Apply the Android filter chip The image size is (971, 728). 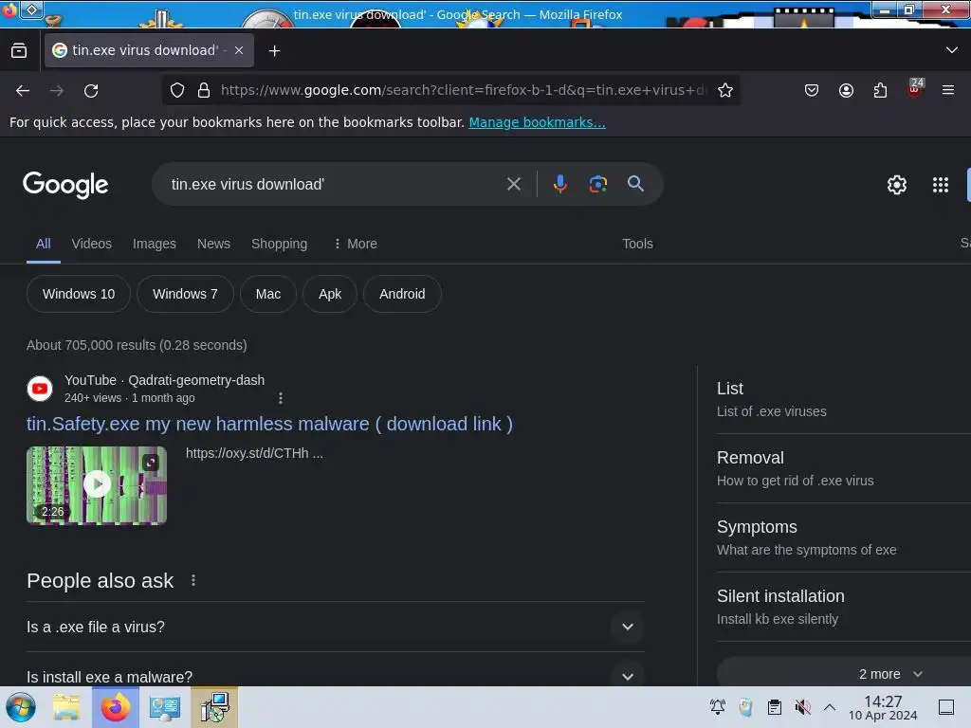(x=402, y=294)
